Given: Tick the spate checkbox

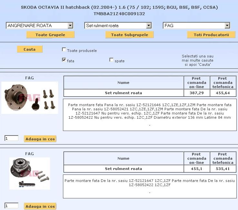Looking at the screenshot, I should click(x=111, y=60).
